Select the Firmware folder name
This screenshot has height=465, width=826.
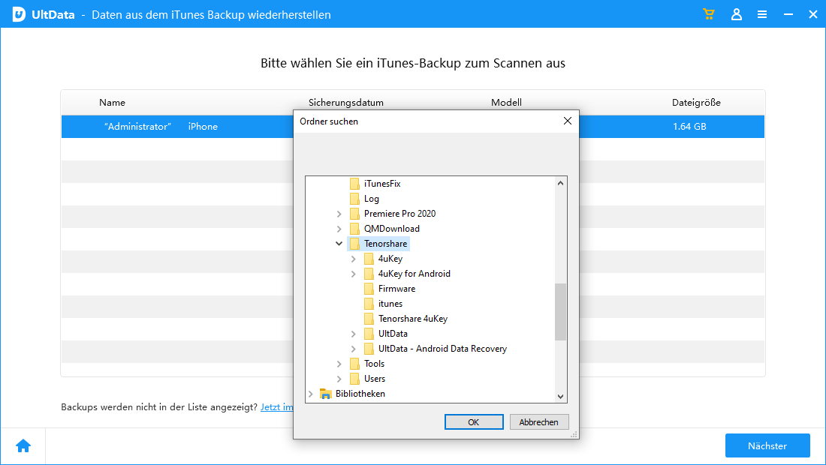[396, 289]
